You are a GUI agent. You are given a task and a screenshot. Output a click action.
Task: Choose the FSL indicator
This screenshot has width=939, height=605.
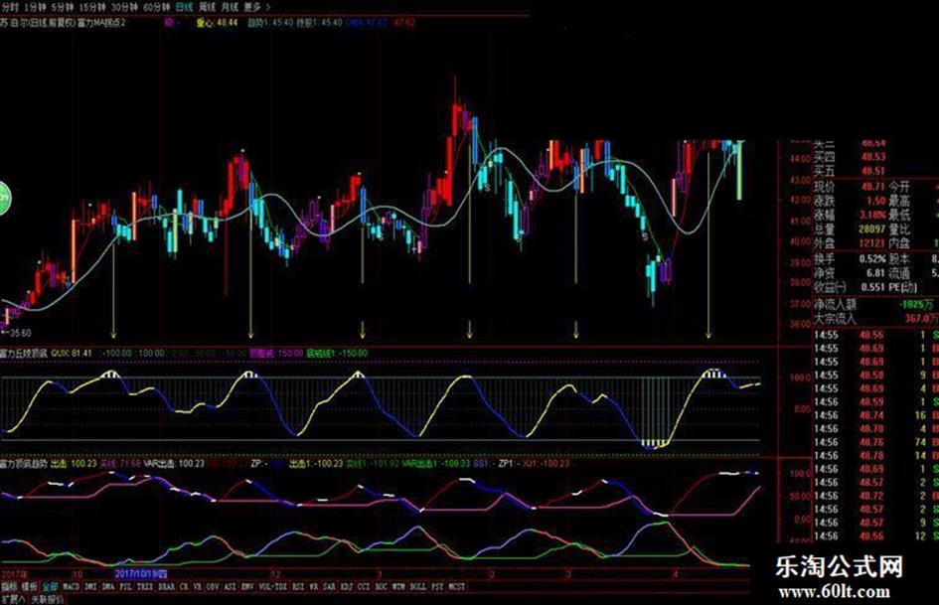(x=125, y=587)
